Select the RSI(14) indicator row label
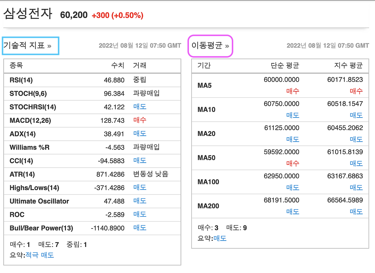Viewport: 375px width, 273px height. (x=21, y=80)
